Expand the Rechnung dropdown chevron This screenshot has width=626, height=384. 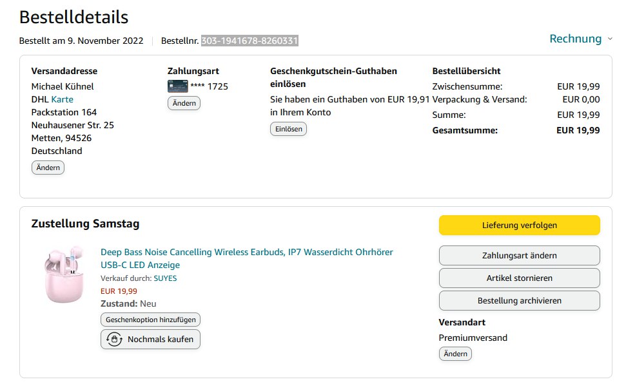click(x=610, y=39)
